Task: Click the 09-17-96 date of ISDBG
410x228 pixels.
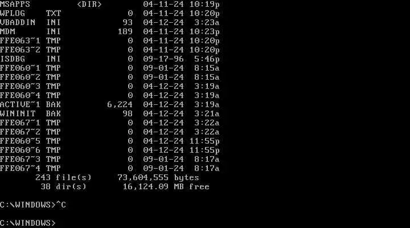Action: coord(163,59)
